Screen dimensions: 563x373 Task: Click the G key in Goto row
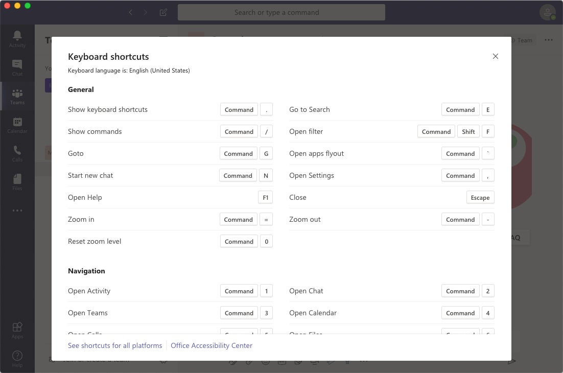[x=266, y=153]
